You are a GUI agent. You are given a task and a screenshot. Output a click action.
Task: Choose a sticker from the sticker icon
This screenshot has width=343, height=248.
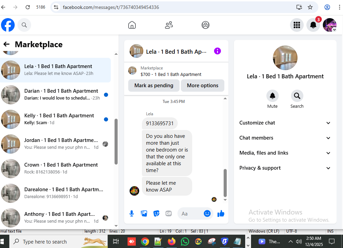[156, 213]
